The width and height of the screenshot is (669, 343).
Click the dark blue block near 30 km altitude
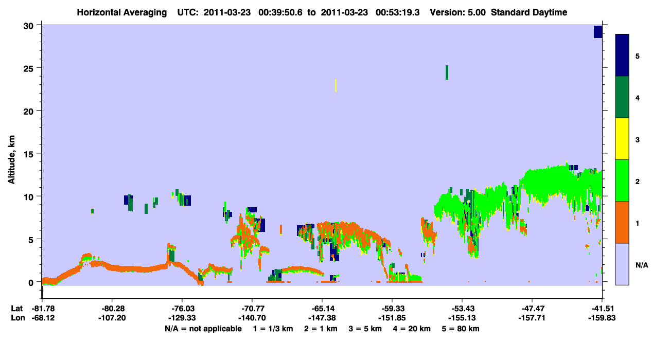(x=598, y=32)
